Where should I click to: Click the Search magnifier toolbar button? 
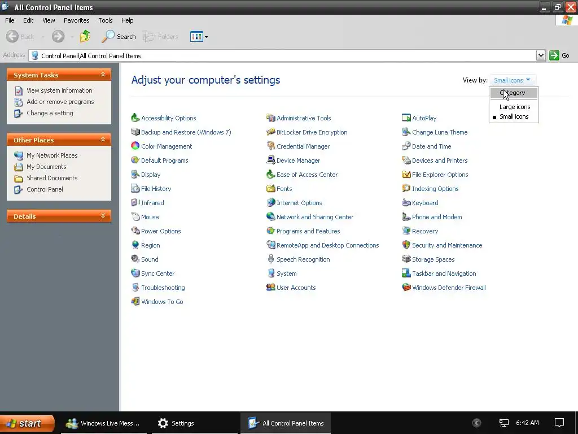point(119,36)
